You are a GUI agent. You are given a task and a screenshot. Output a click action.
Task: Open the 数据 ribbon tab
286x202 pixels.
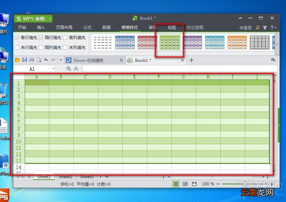click(106, 28)
